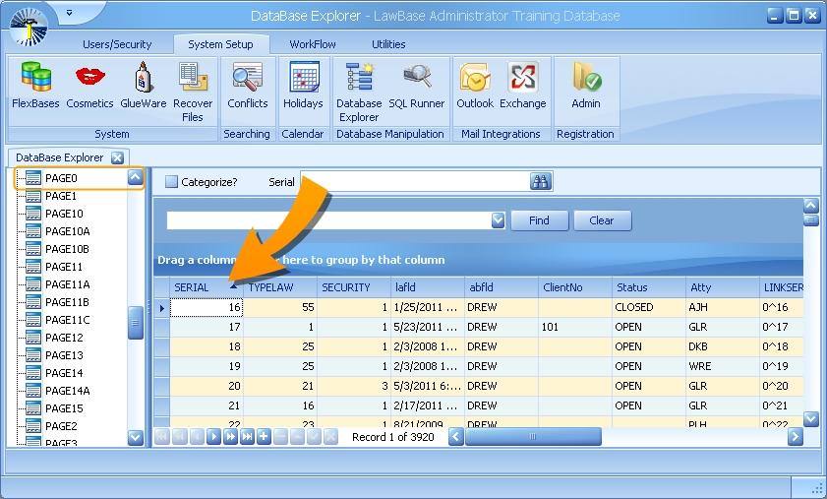The height and width of the screenshot is (499, 827).
Task: Click the Database Explorer ribbon icon
Action: click(359, 93)
